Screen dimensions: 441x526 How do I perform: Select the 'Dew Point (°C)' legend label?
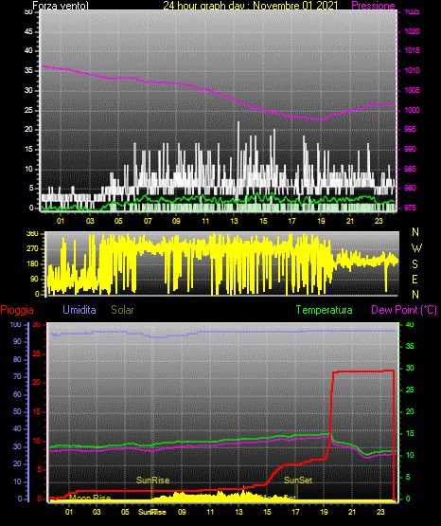click(x=404, y=310)
